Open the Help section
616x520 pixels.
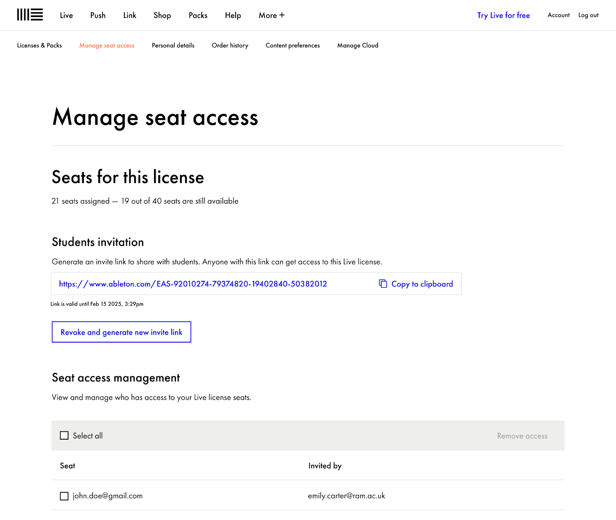(x=233, y=15)
